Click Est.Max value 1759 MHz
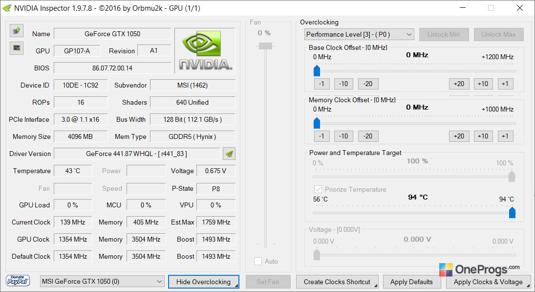Image resolution: width=535 pixels, height=292 pixels. pyautogui.click(x=216, y=222)
